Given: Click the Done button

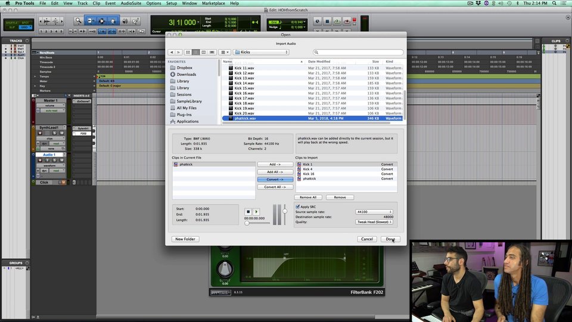Looking at the screenshot, I should pyautogui.click(x=390, y=239).
